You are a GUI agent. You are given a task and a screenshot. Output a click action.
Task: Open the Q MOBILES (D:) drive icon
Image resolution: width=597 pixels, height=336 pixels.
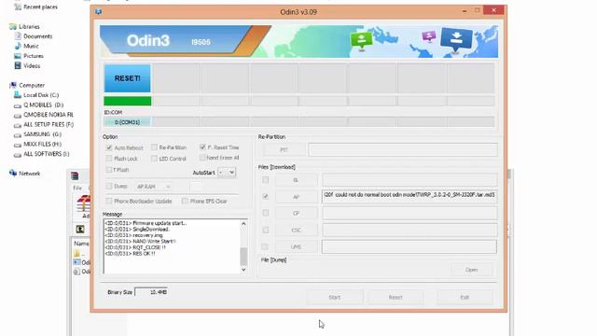pos(18,105)
